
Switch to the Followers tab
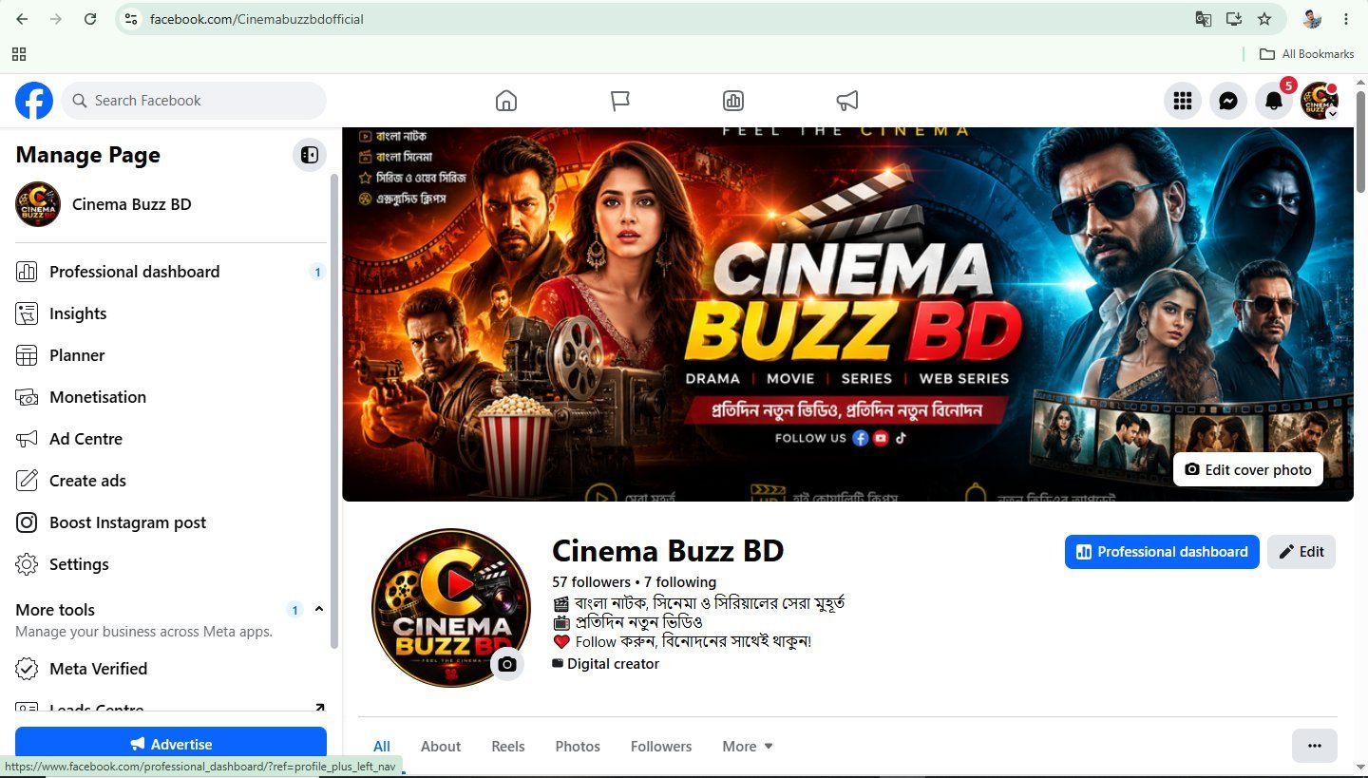click(661, 747)
